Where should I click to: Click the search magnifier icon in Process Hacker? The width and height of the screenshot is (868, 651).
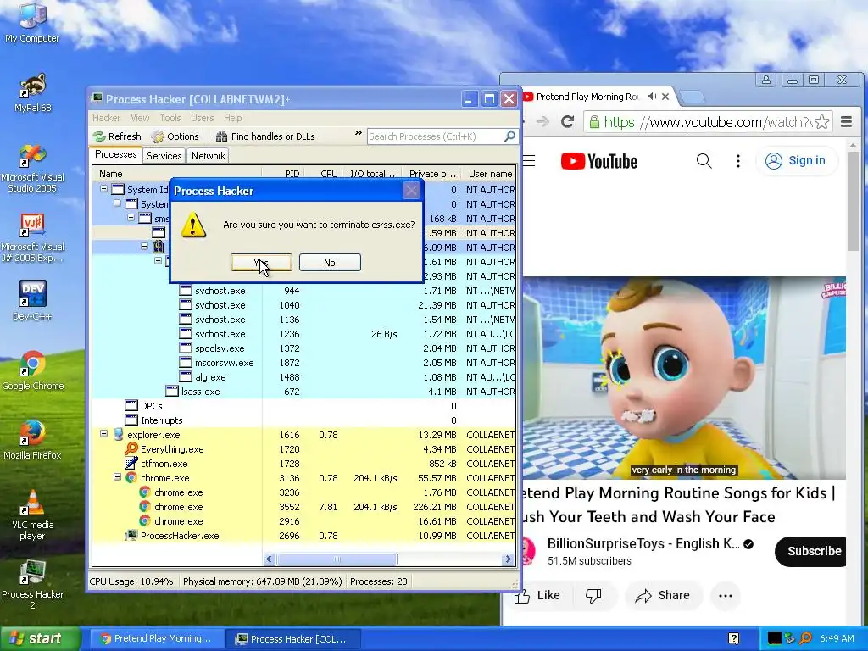[509, 136]
